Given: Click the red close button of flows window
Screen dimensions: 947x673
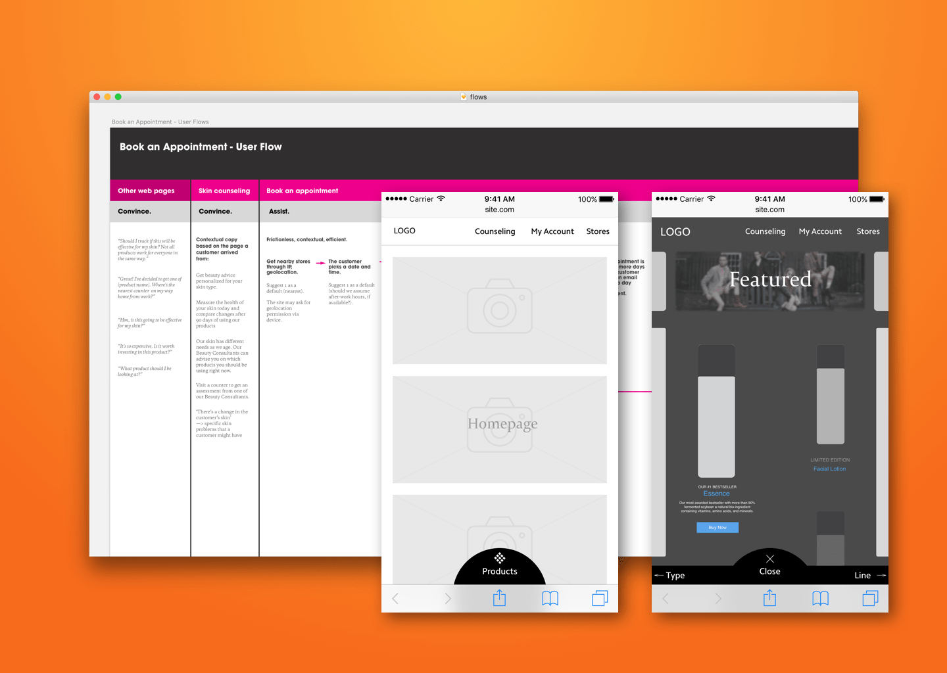Looking at the screenshot, I should 97,97.
